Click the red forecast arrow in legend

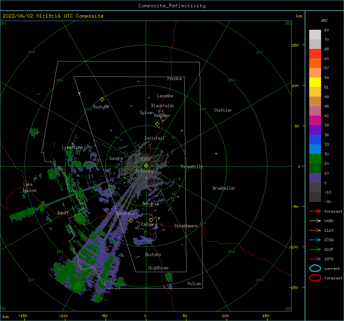[x=315, y=211]
